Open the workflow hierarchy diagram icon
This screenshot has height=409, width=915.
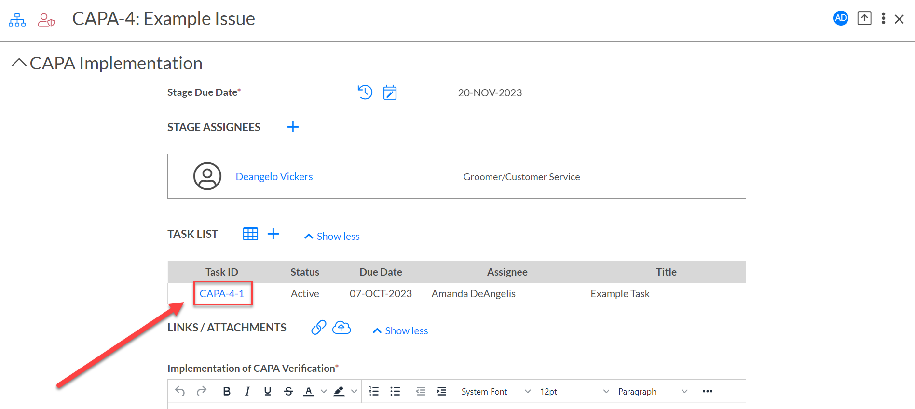pyautogui.click(x=17, y=20)
